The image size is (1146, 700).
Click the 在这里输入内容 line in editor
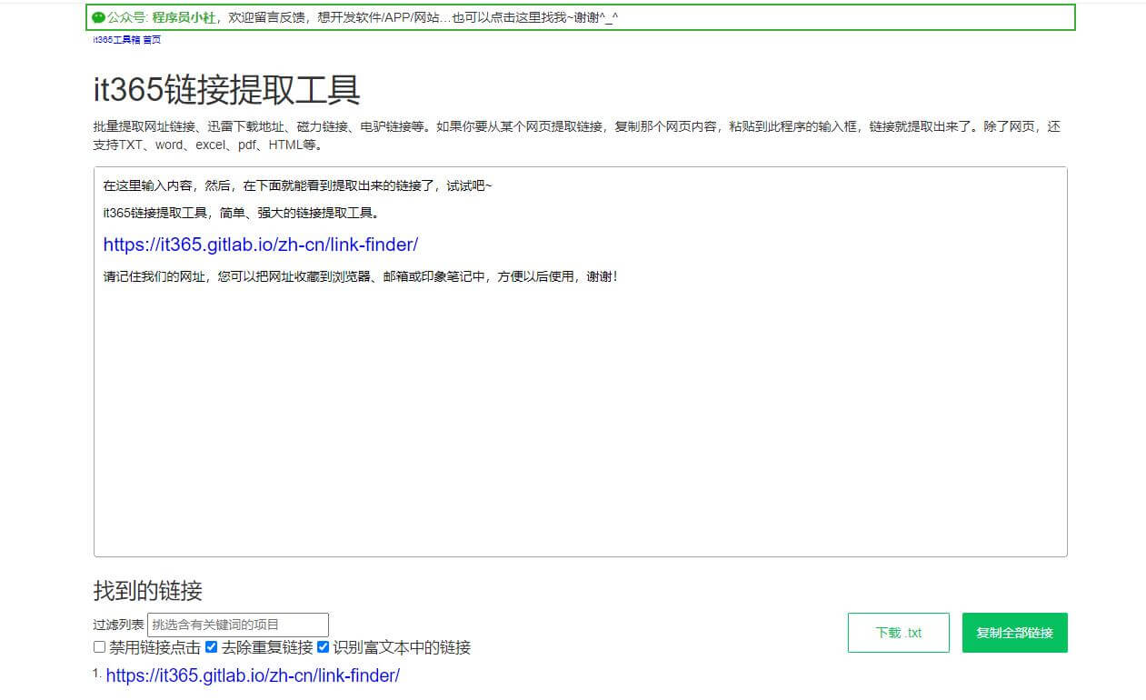pos(297,185)
